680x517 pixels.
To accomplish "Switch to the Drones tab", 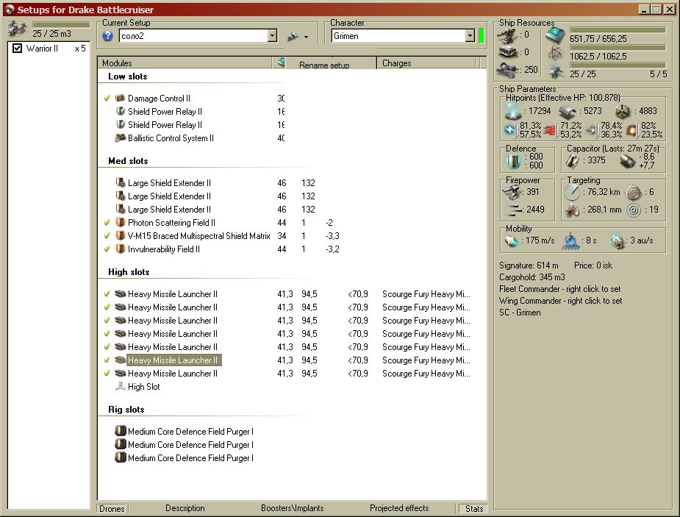I will pyautogui.click(x=112, y=508).
